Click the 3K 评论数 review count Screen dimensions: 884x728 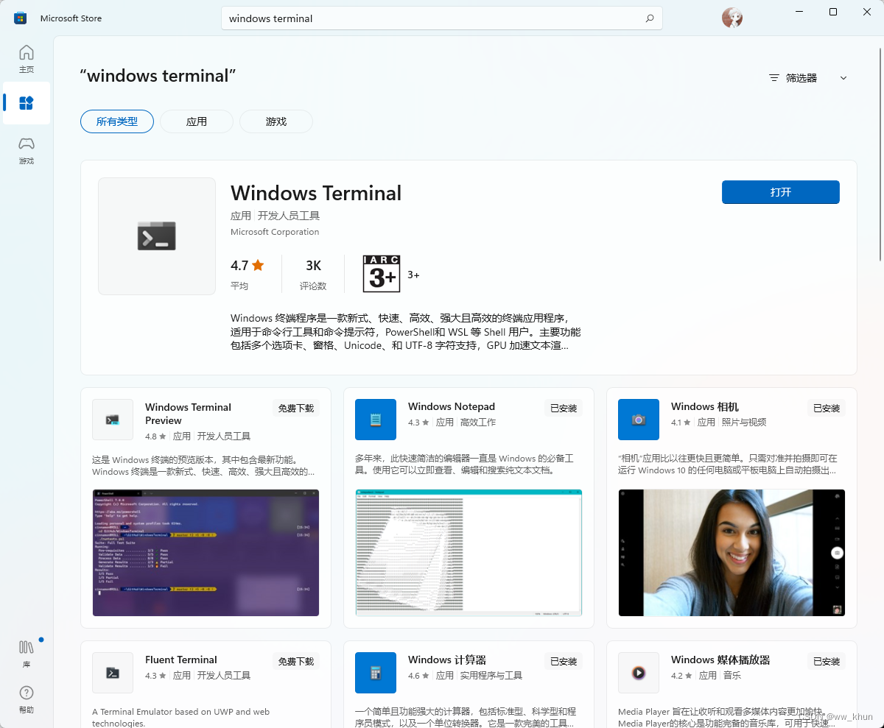point(313,274)
